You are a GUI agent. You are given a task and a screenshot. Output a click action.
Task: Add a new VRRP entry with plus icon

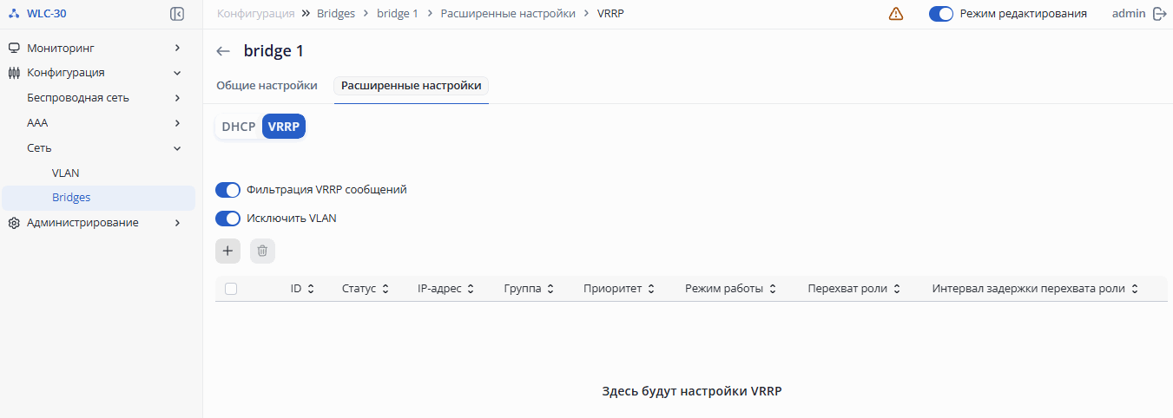click(227, 251)
